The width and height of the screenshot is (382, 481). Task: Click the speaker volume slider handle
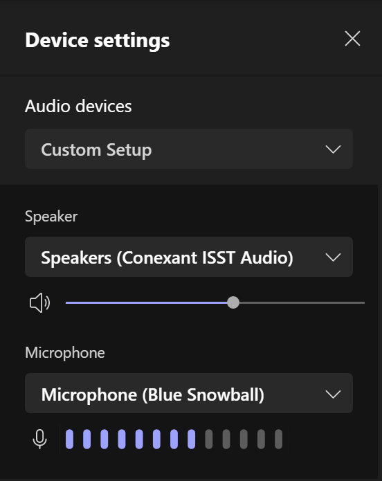coord(233,302)
